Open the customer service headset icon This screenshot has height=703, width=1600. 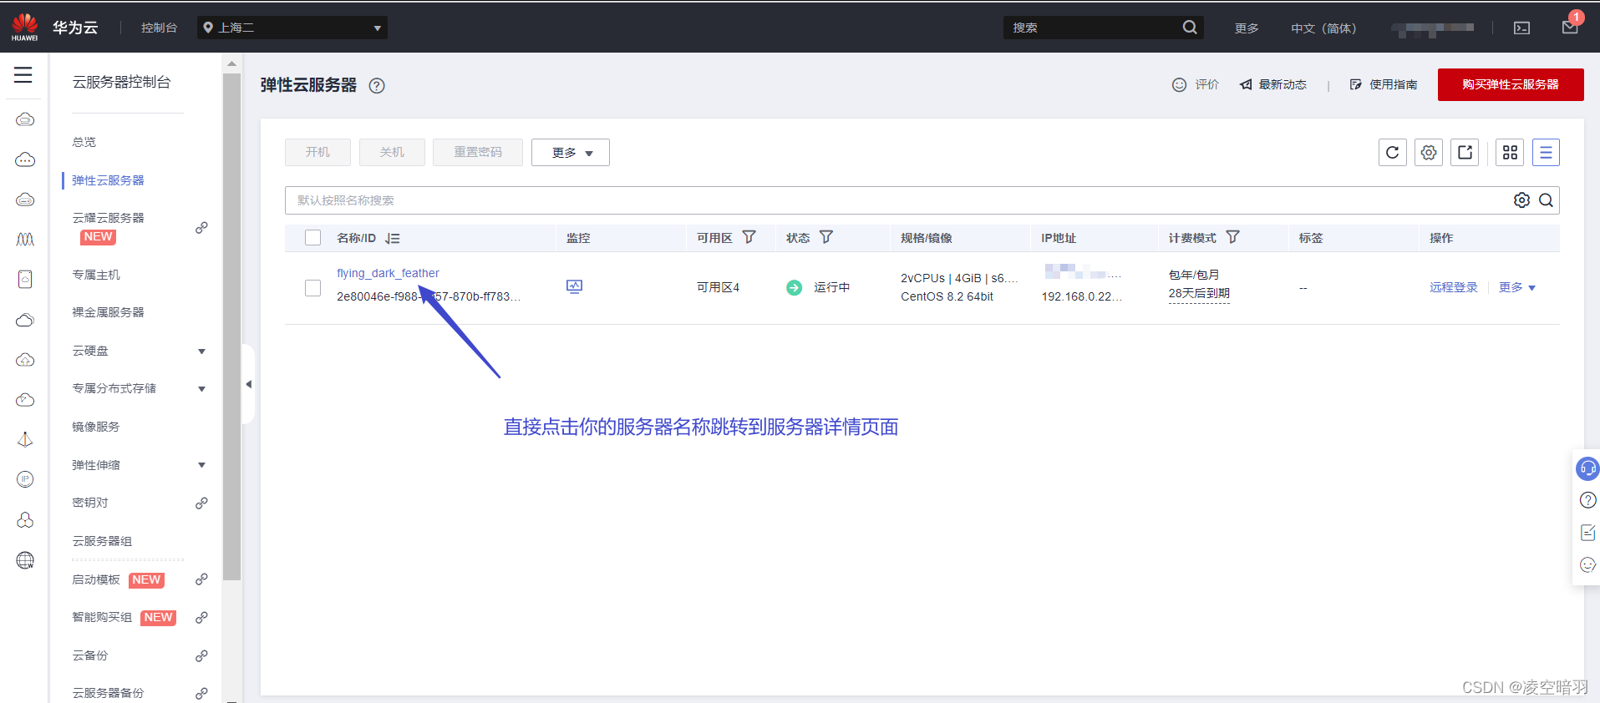1587,468
